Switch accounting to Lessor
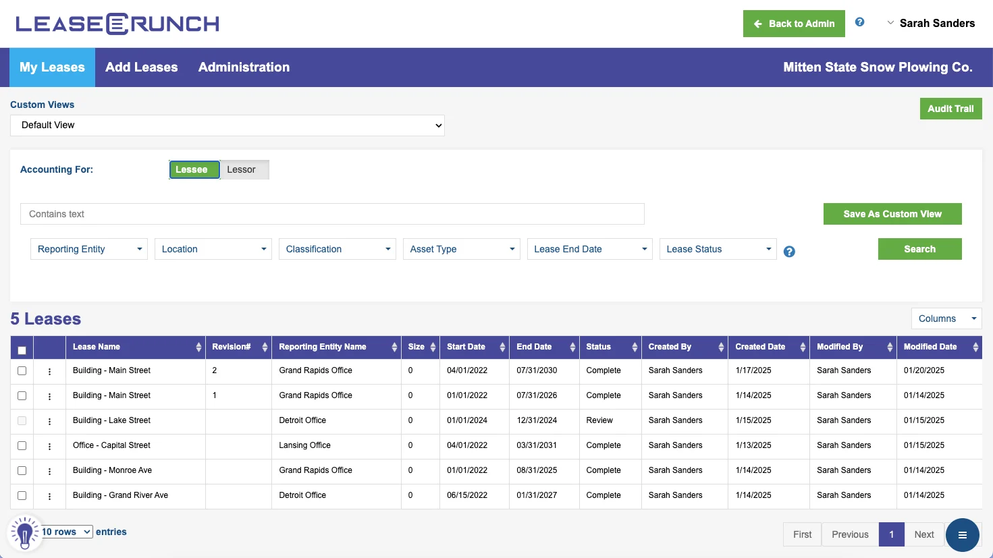Image resolution: width=993 pixels, height=558 pixels. (244, 169)
